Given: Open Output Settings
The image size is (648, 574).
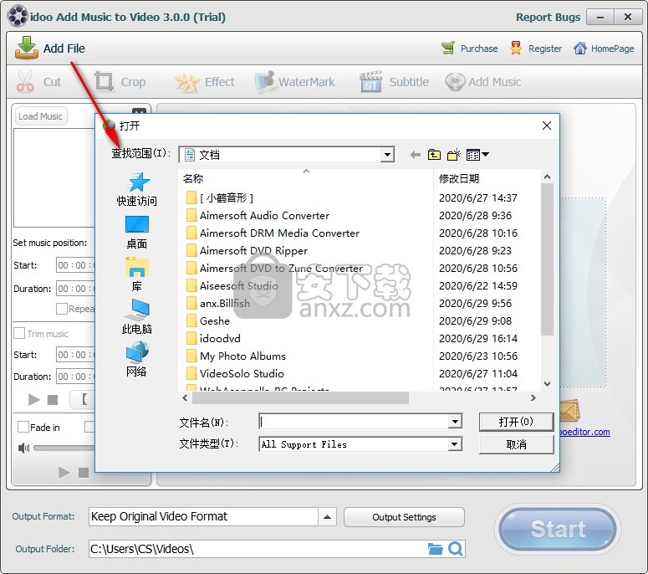Looking at the screenshot, I should [404, 517].
